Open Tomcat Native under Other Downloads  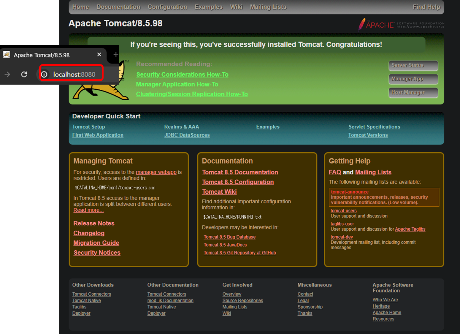tap(87, 301)
